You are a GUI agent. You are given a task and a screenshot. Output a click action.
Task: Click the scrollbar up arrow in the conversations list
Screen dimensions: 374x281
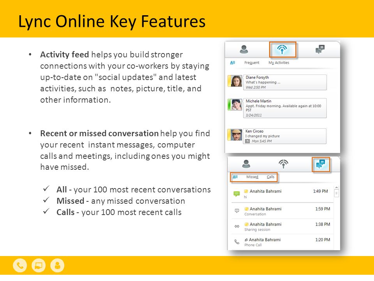tap(336, 188)
